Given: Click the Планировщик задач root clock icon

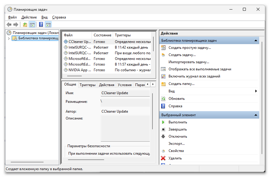Looking at the screenshot, I should (9, 33).
